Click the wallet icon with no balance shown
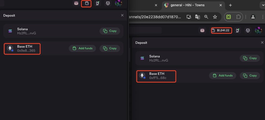Screen dimensions: 265x120 coord(87,4)
